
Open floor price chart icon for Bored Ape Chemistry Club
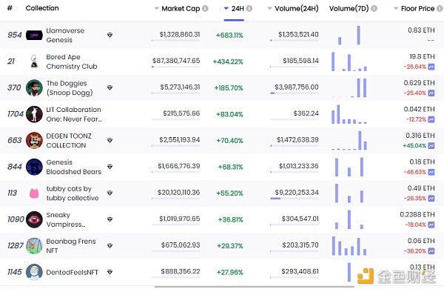431,67
